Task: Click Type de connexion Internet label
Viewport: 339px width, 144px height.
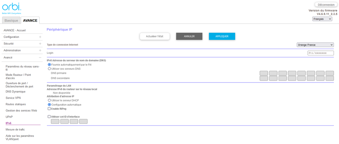Action: point(62,45)
